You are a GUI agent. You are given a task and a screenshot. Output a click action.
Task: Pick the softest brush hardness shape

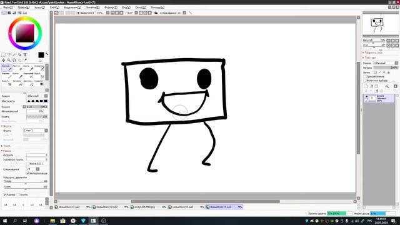pyautogui.click(x=29, y=101)
